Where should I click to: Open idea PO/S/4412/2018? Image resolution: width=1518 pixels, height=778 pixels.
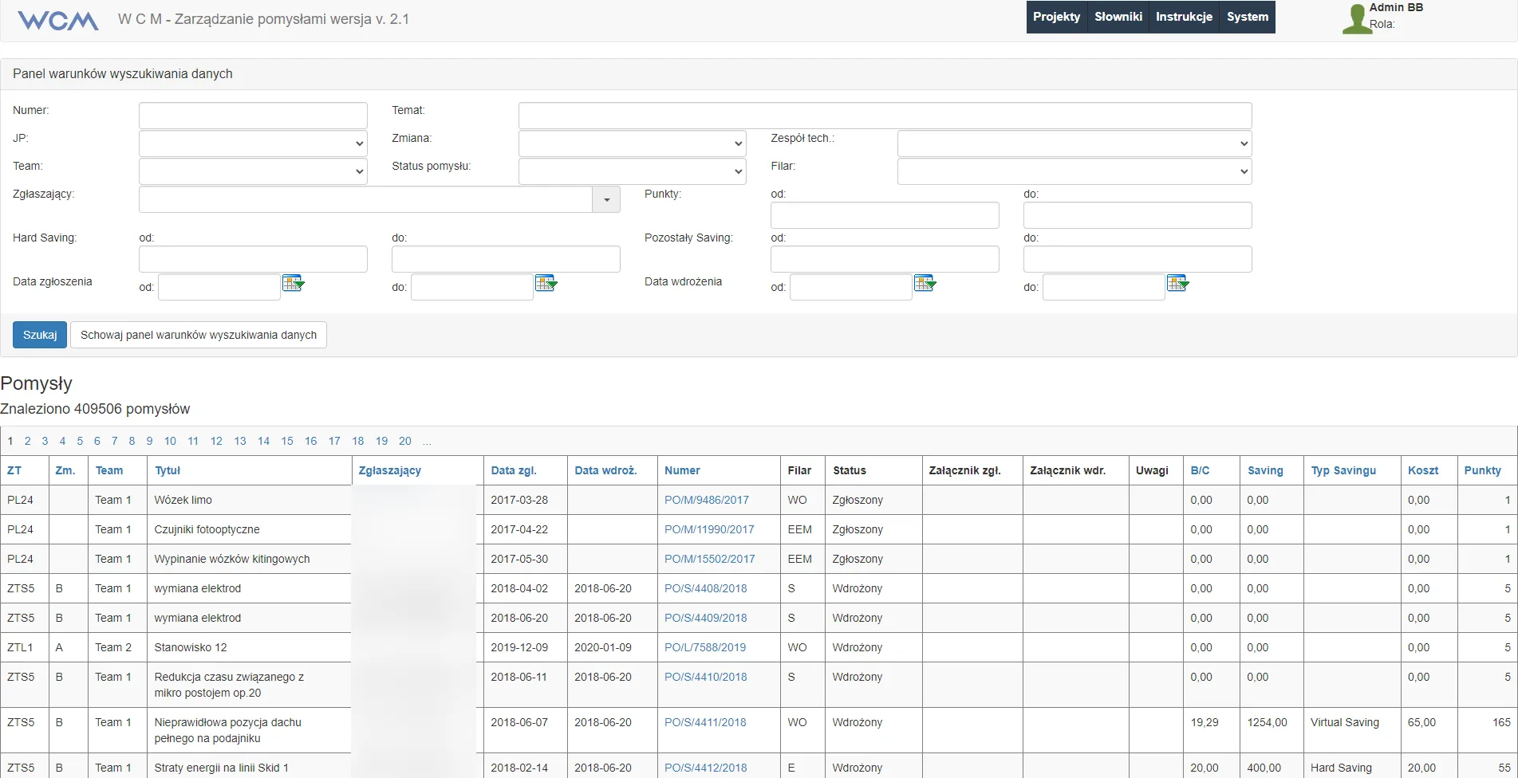706,768
